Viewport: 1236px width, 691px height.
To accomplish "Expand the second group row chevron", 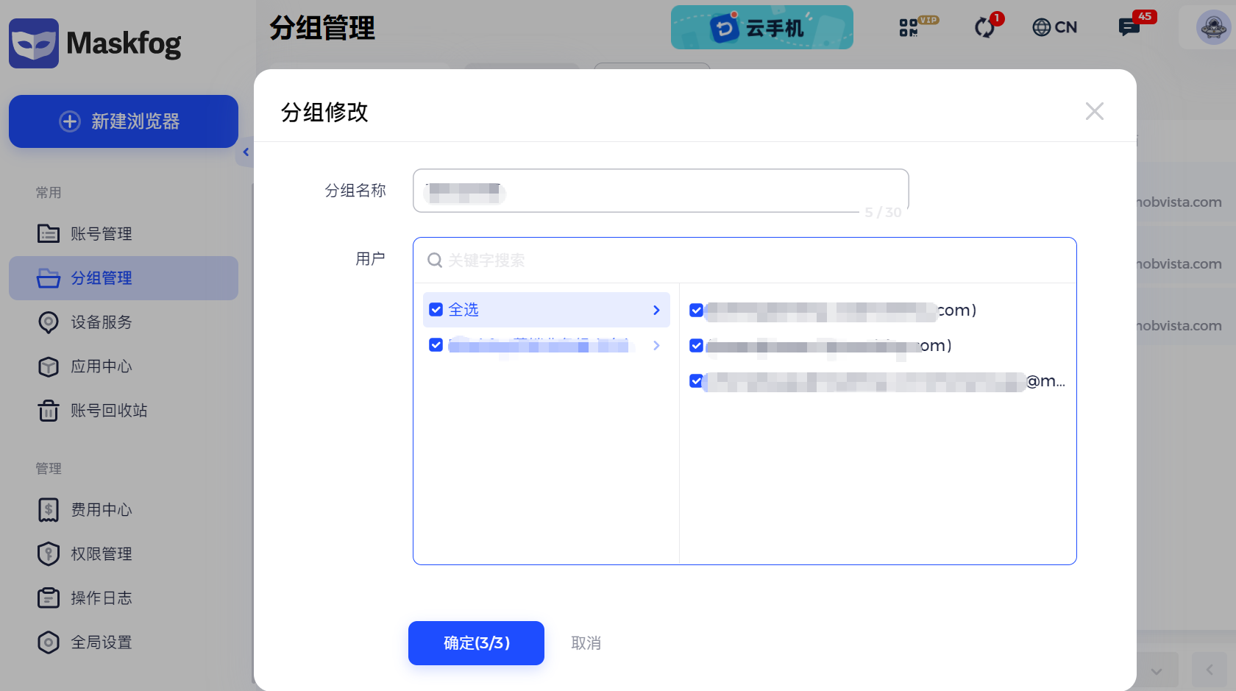I will [656, 345].
